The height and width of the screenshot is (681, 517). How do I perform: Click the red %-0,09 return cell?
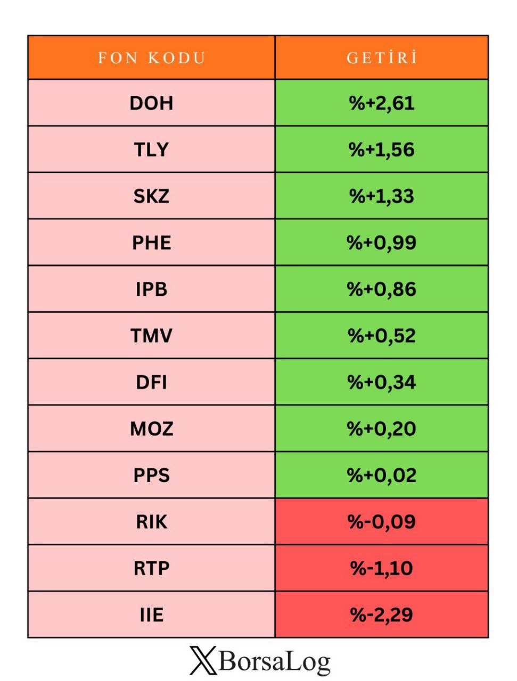point(382,522)
